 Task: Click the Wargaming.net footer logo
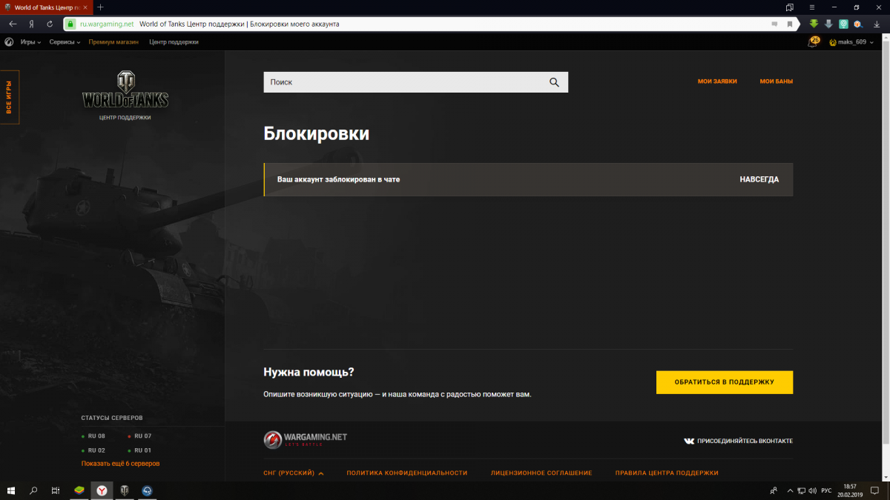(x=306, y=439)
